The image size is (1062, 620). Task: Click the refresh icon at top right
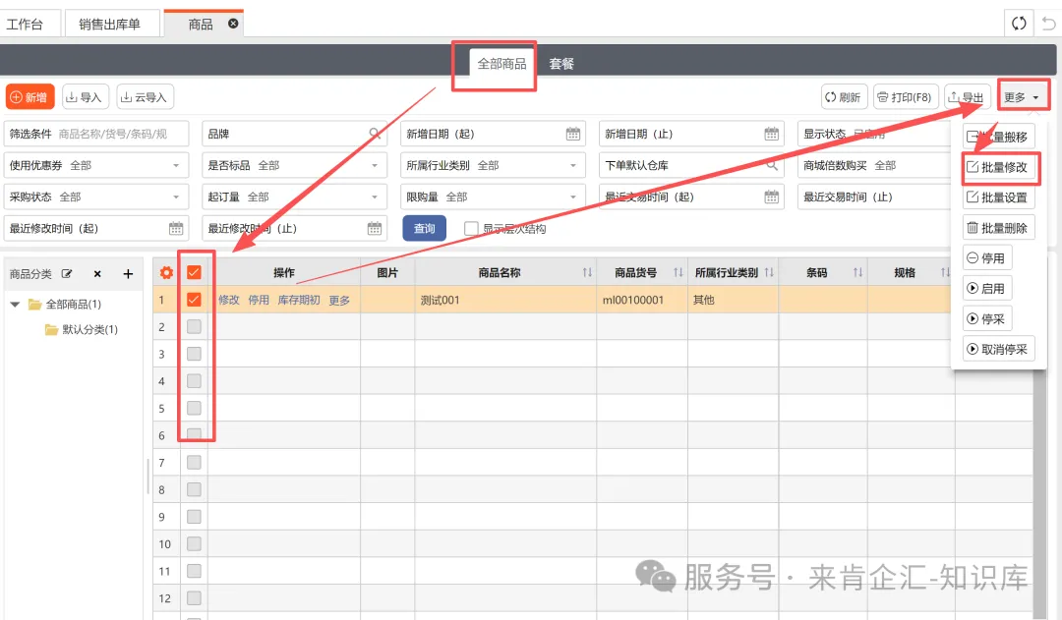point(1020,24)
